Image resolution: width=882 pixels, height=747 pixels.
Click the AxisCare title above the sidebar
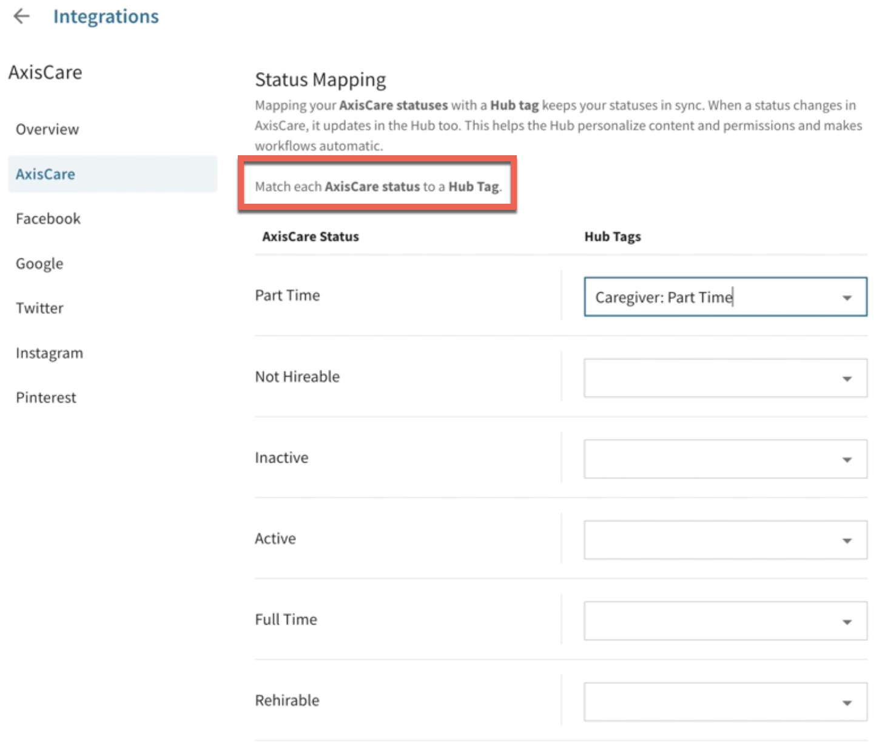coord(45,72)
